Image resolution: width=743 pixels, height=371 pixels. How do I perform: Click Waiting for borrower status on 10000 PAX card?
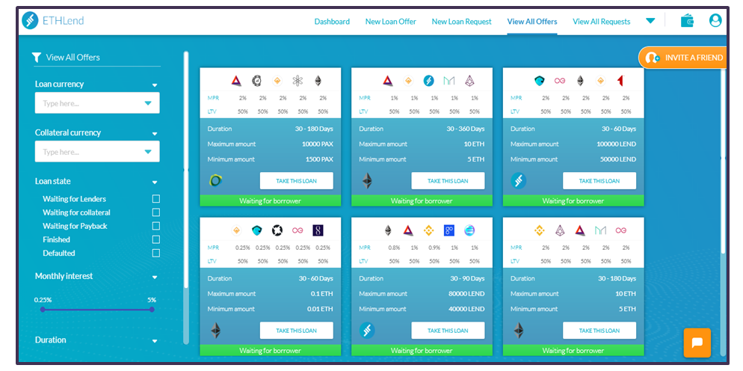point(270,201)
